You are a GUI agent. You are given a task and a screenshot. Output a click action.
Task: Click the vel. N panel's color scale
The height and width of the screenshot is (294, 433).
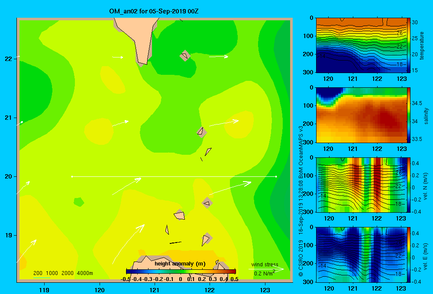pyautogui.click(x=409, y=185)
